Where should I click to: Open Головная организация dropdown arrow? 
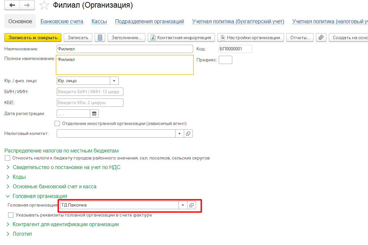[183, 205]
